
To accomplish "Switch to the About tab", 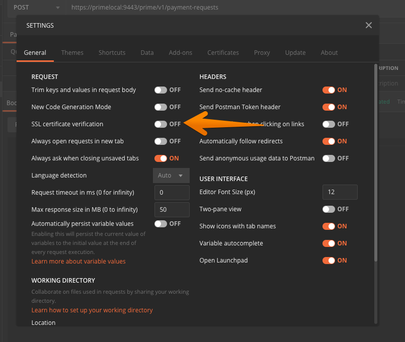I will [x=329, y=52].
